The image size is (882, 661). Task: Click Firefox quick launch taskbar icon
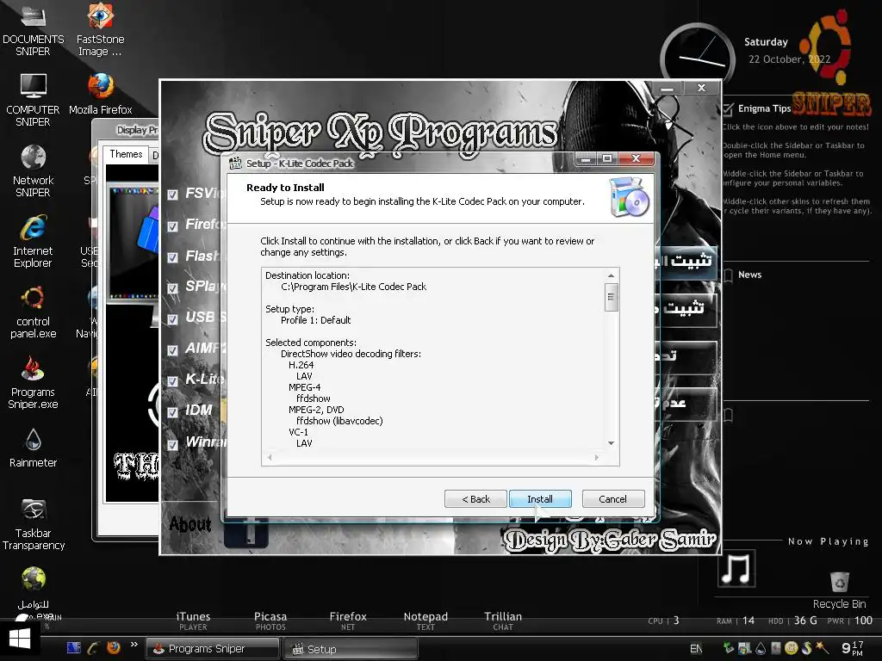tap(114, 647)
